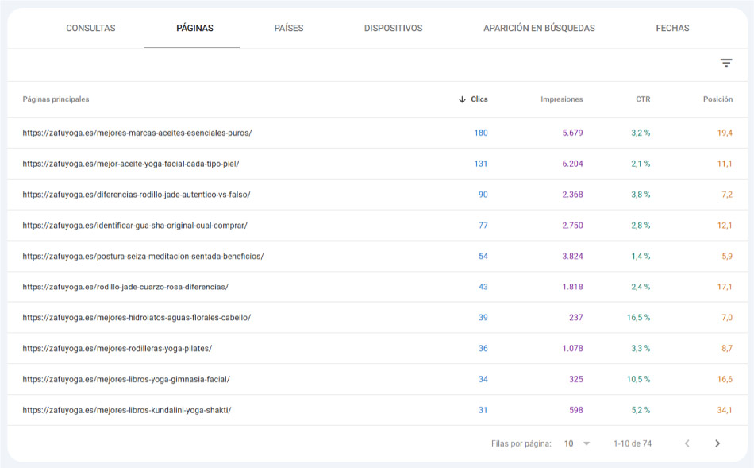Select the mejores-libros-kundalini-yoga-shakti URL
754x468 pixels.
point(127,410)
